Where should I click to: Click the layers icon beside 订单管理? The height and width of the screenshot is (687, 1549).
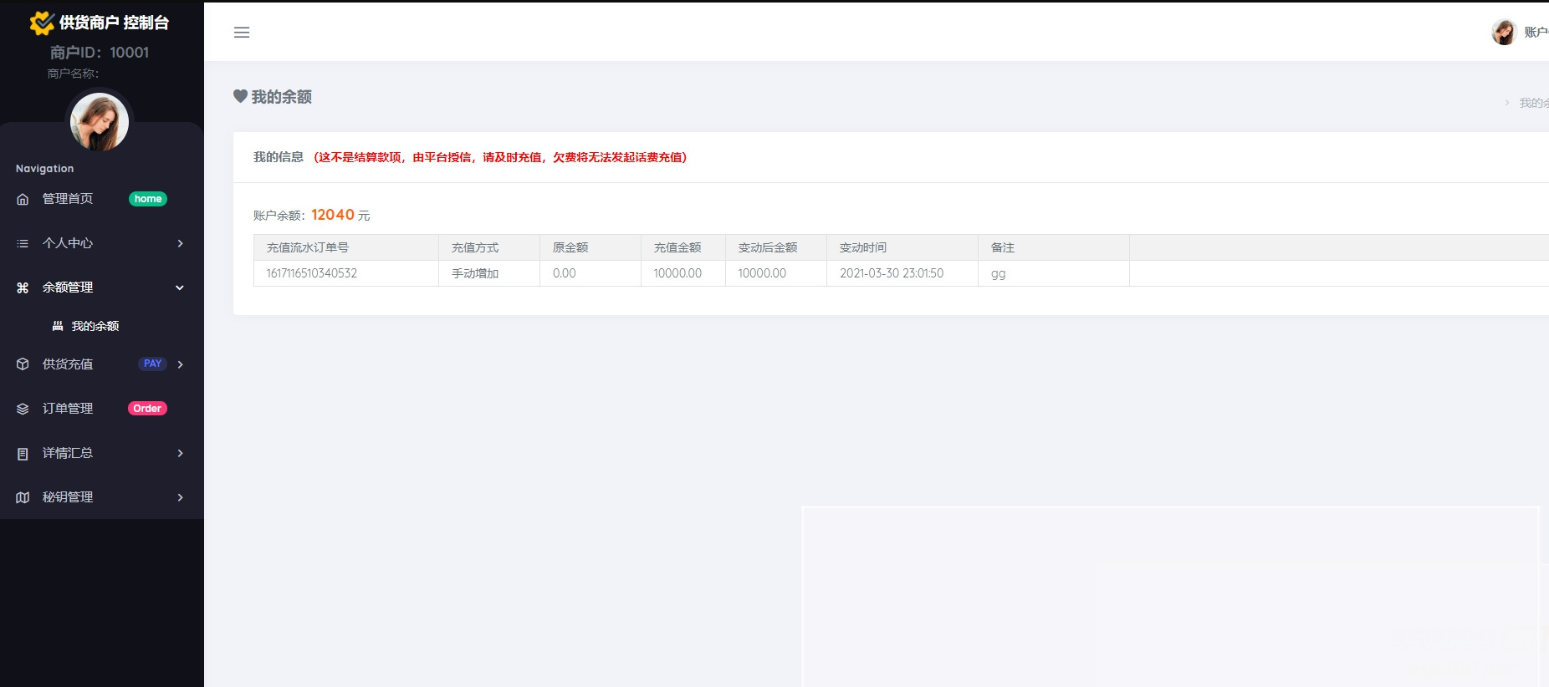pyautogui.click(x=23, y=409)
